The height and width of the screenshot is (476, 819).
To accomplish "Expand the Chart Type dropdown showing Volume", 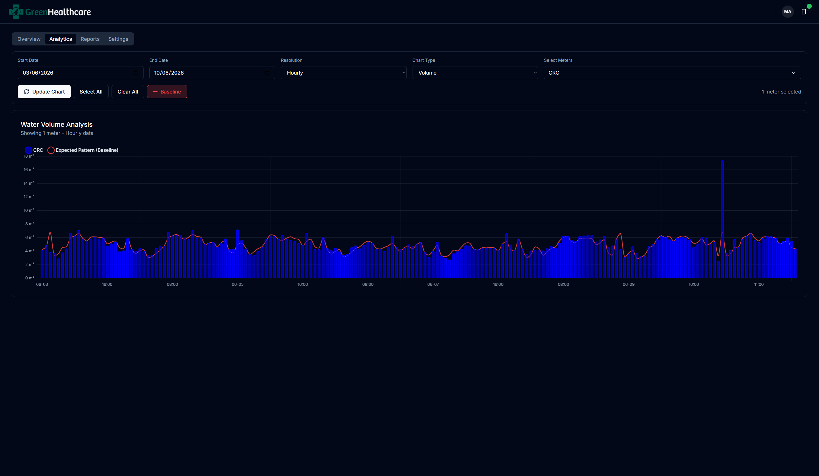I will 475,73.
